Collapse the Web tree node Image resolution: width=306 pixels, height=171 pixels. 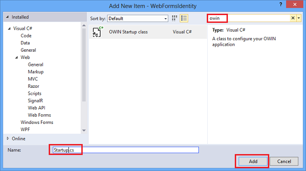coord(17,58)
